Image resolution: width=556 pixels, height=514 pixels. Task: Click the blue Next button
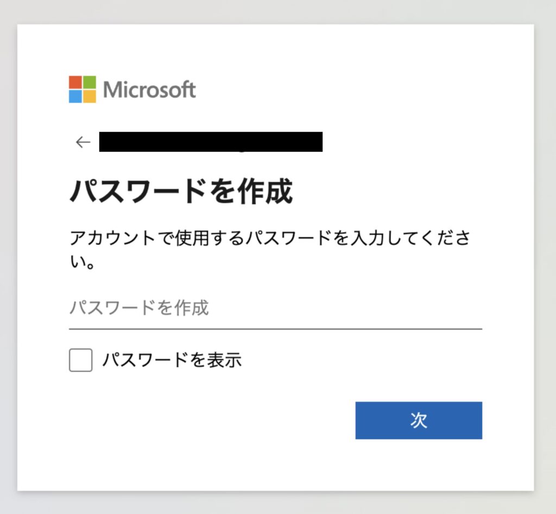click(418, 420)
